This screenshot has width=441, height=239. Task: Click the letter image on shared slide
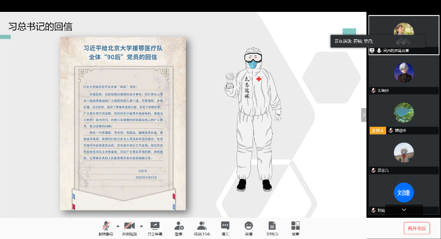click(123, 124)
